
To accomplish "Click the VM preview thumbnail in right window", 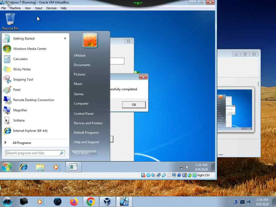I will [x=234, y=109].
